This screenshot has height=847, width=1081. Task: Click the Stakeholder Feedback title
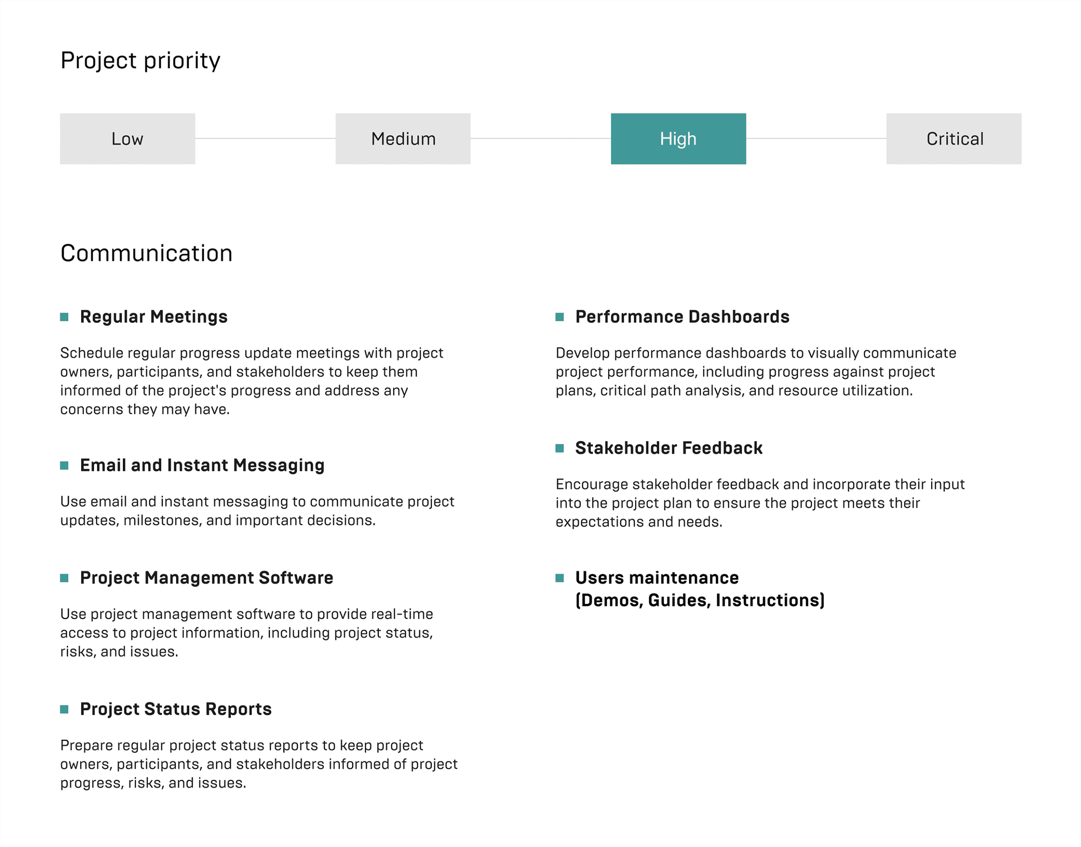669,448
